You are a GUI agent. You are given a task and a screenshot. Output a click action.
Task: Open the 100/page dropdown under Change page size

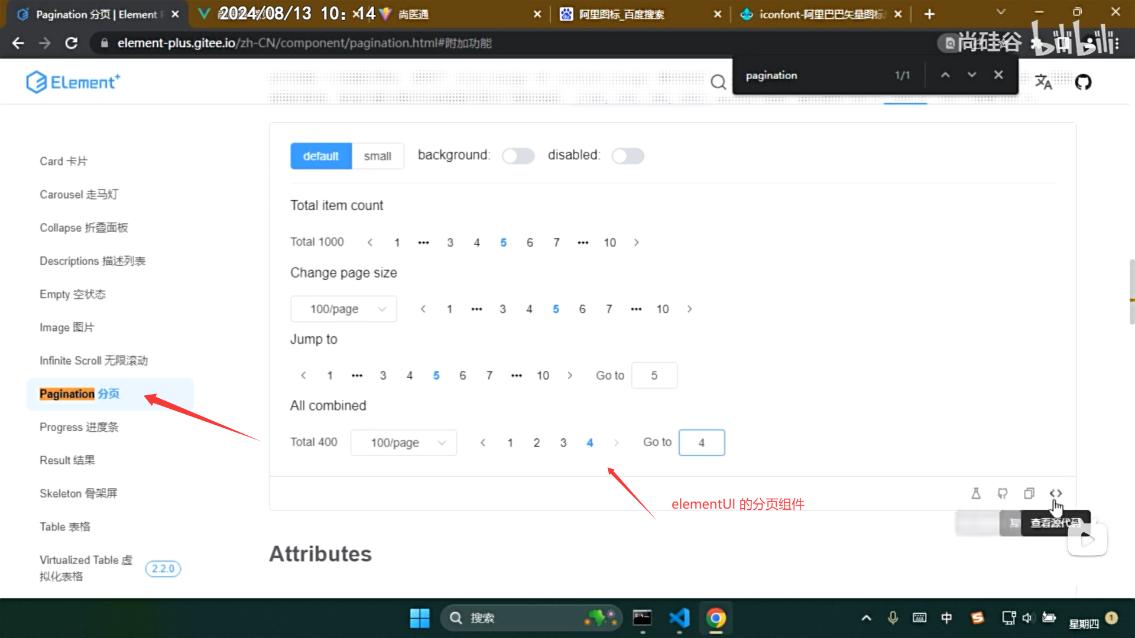(343, 309)
